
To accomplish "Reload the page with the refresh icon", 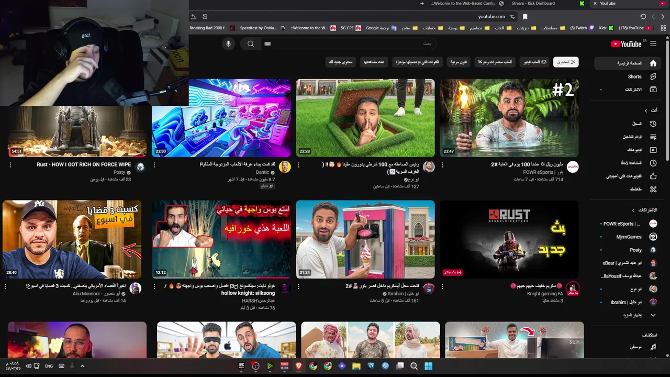I will [643, 17].
